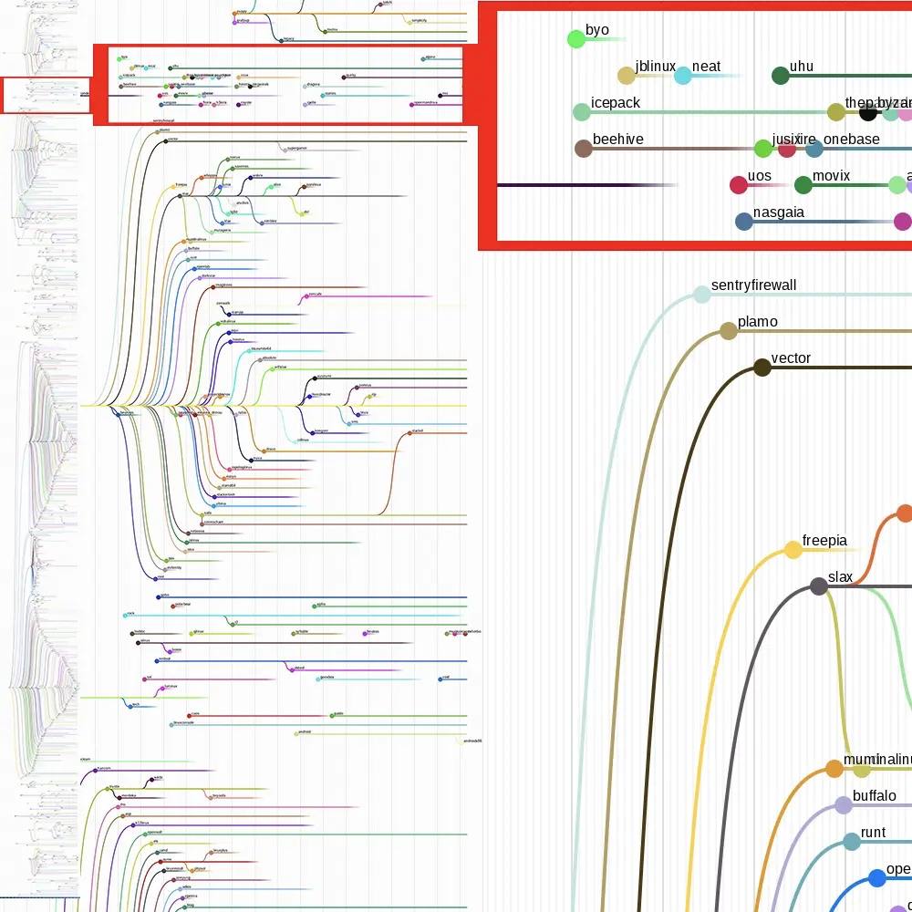Screen dimensions: 912x912
Task: Click the magenta zencafe label
Action: coord(315,295)
